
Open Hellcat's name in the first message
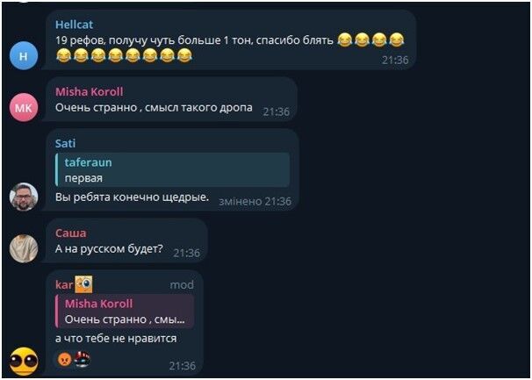click(x=74, y=25)
